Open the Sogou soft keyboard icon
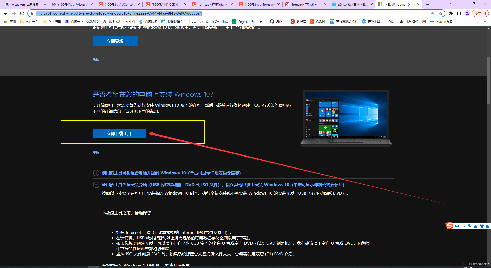 tap(475, 226)
